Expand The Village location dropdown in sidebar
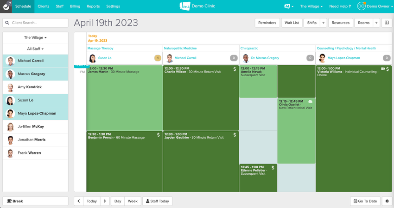Viewport: 394px width, 208px height. pos(35,37)
